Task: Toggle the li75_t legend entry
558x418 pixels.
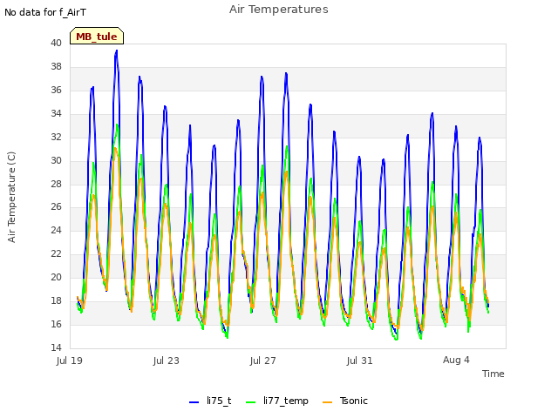Action: tap(210, 401)
